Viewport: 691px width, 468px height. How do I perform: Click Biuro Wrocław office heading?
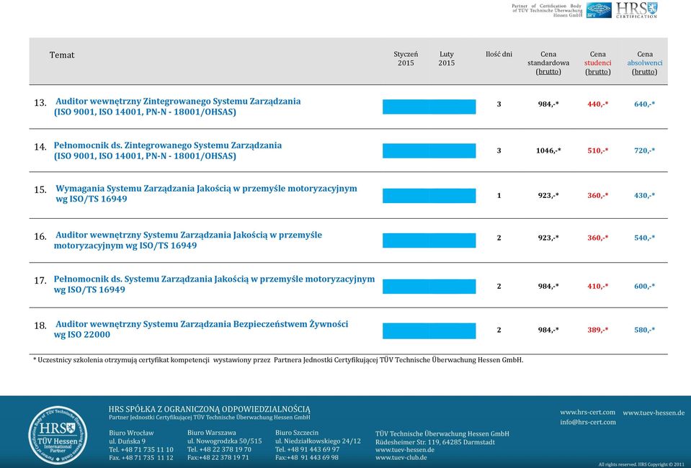point(131,433)
